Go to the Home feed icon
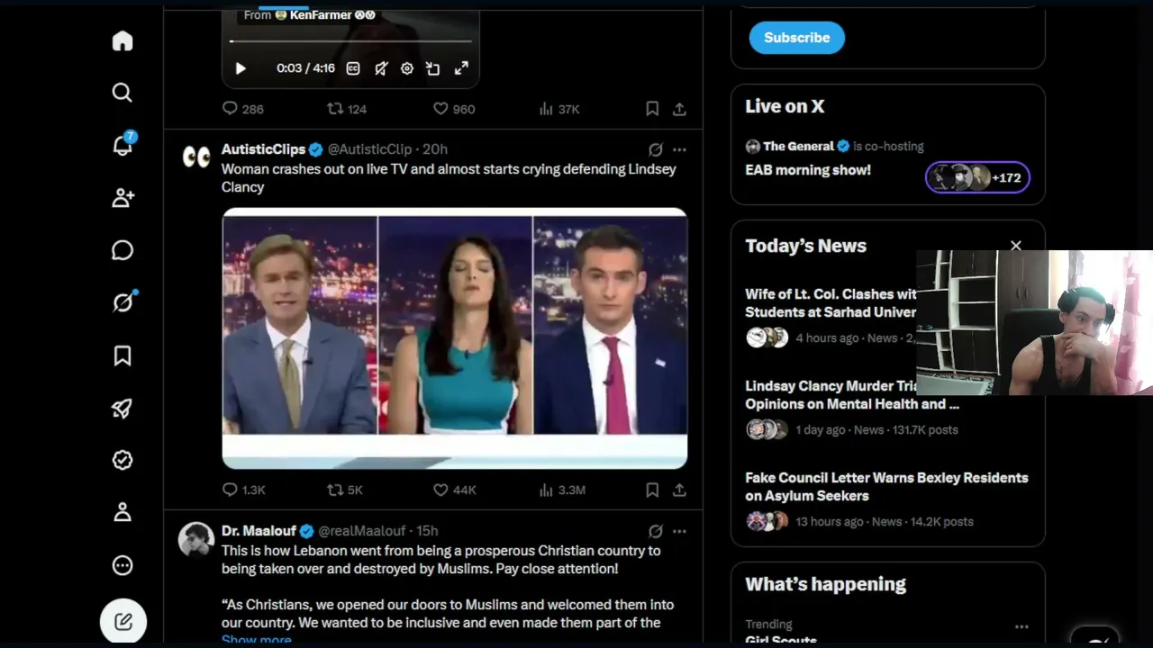The height and width of the screenshot is (648, 1153). tap(123, 41)
